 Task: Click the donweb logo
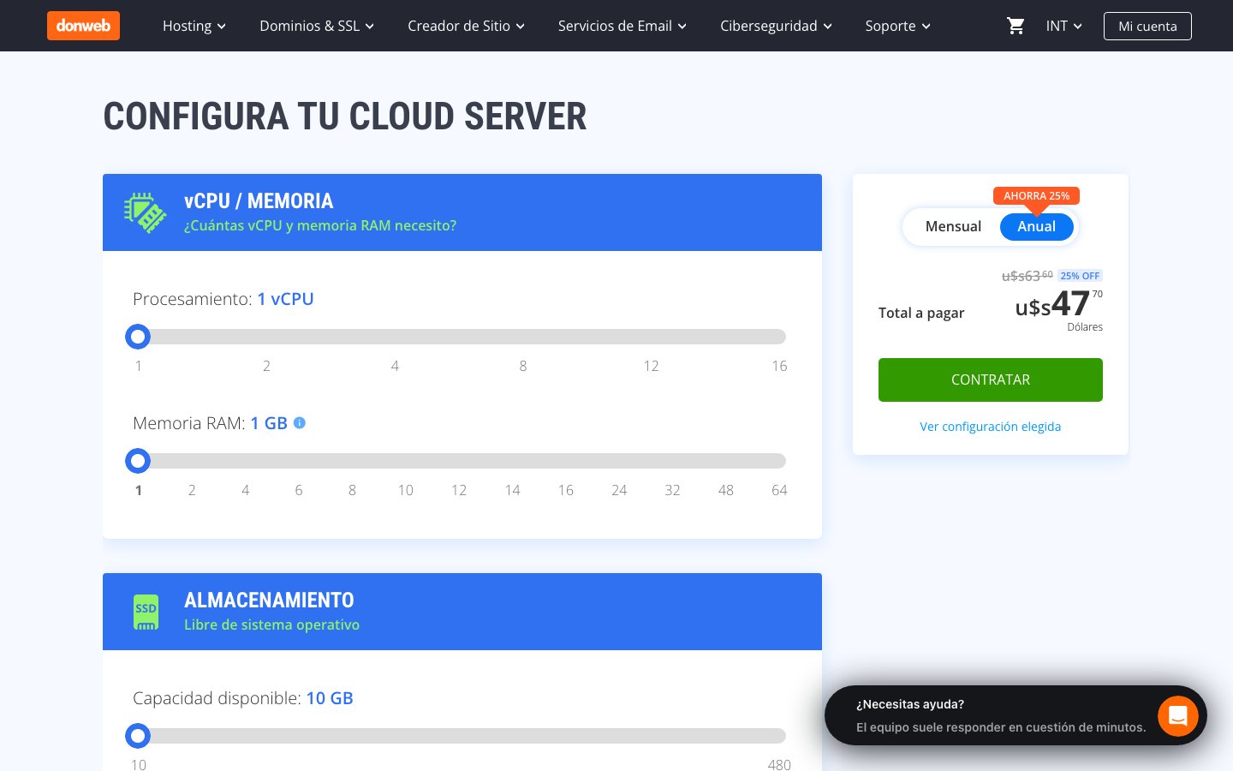83,26
